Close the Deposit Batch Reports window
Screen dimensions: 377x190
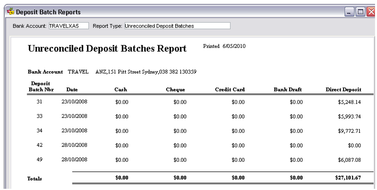(x=371, y=12)
